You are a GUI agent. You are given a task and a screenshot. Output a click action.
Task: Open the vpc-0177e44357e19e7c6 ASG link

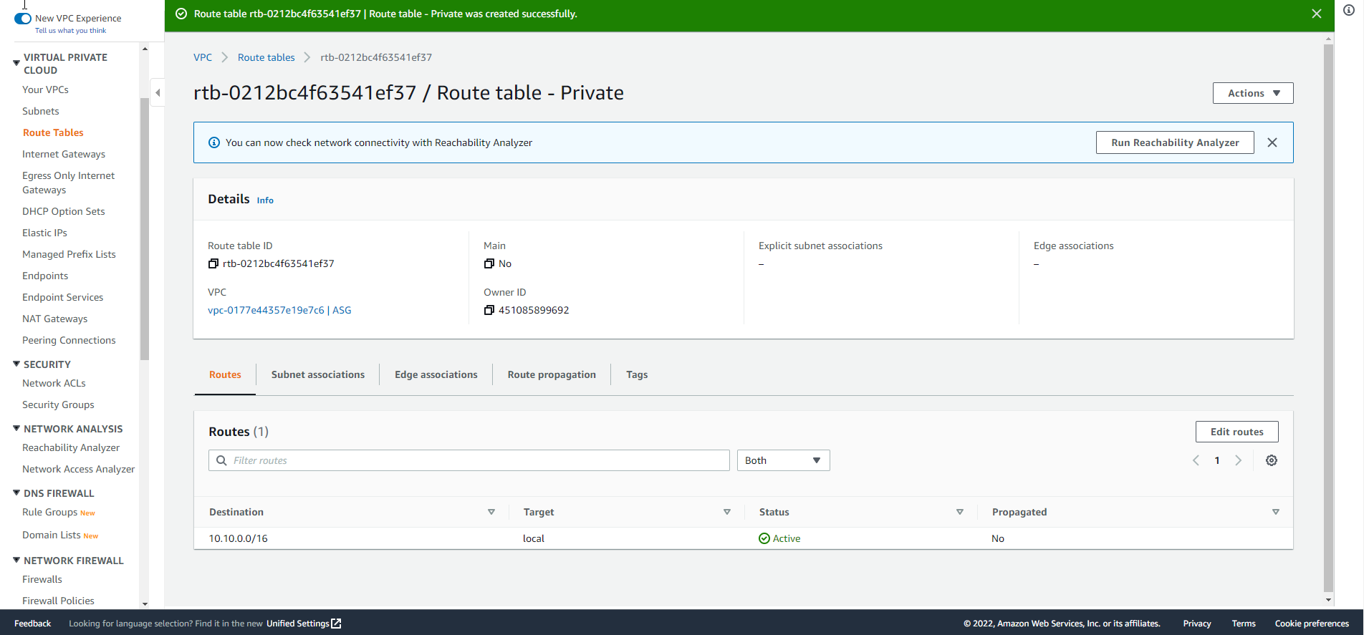click(x=279, y=310)
